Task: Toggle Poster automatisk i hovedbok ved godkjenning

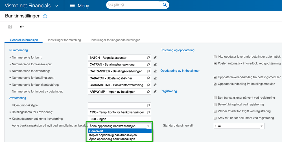Action: (215, 64)
